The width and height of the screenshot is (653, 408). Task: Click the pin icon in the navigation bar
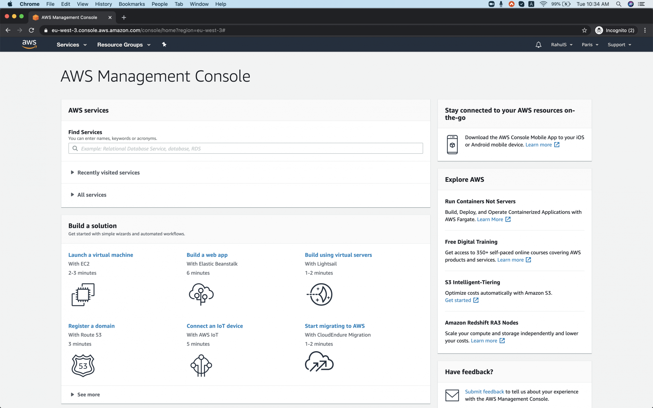[164, 44]
